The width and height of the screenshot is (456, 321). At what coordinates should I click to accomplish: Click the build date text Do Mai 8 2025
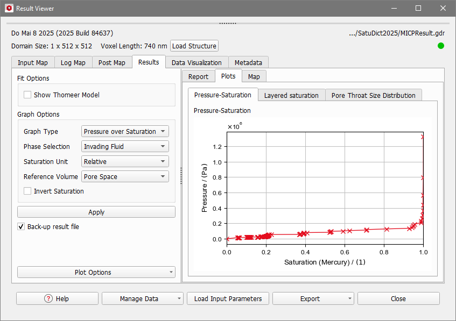(x=62, y=33)
